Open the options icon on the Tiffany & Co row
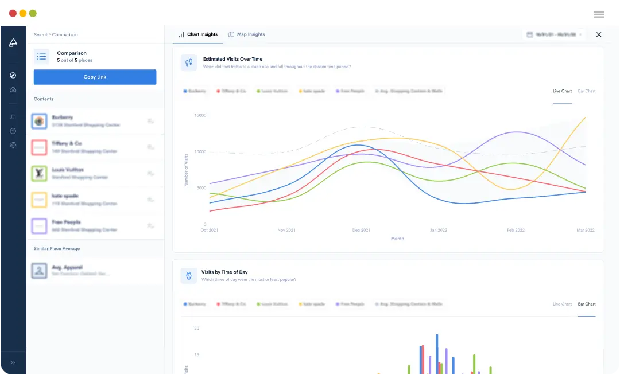The height and width of the screenshot is (375, 620). (150, 147)
